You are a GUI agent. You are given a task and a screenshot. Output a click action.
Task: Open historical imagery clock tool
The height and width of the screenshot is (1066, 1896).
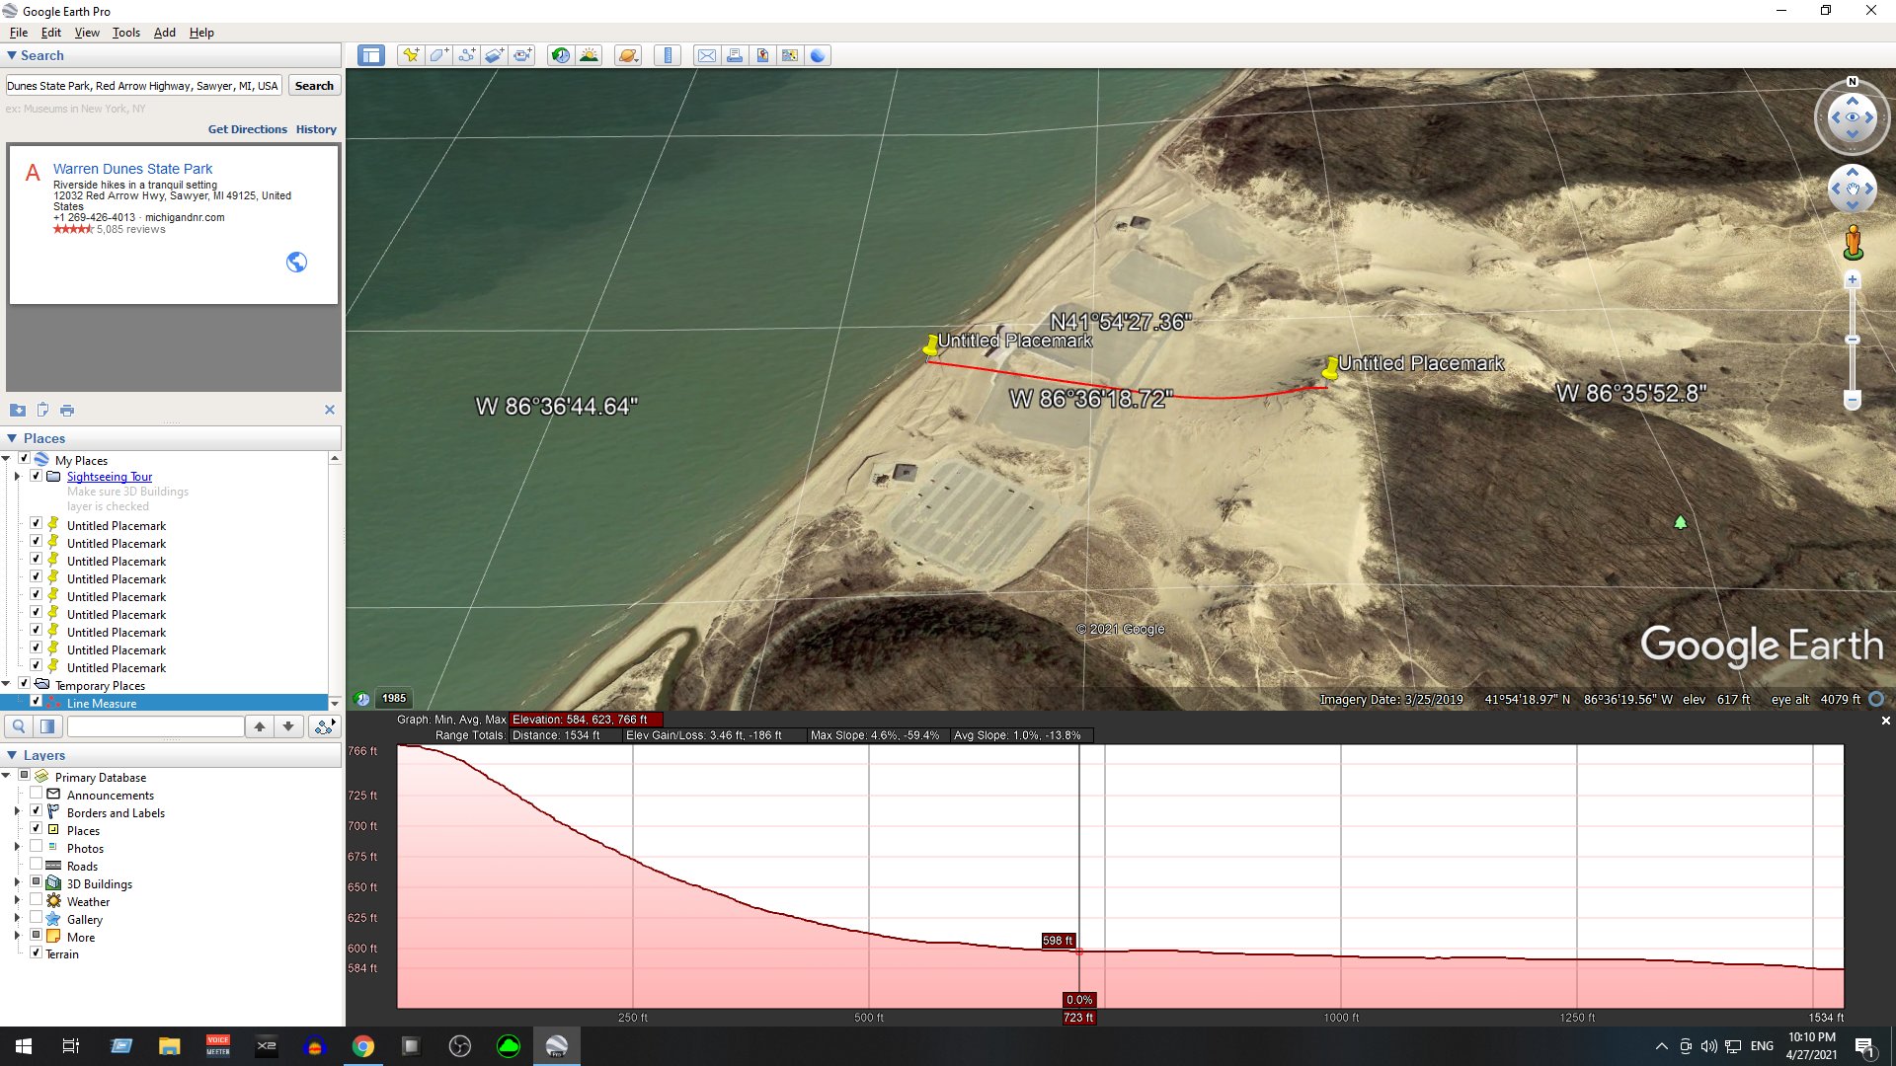(x=560, y=55)
